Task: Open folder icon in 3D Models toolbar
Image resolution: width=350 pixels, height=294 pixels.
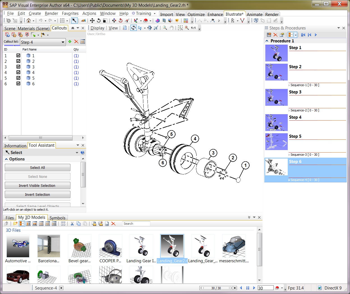Action: click(15, 224)
